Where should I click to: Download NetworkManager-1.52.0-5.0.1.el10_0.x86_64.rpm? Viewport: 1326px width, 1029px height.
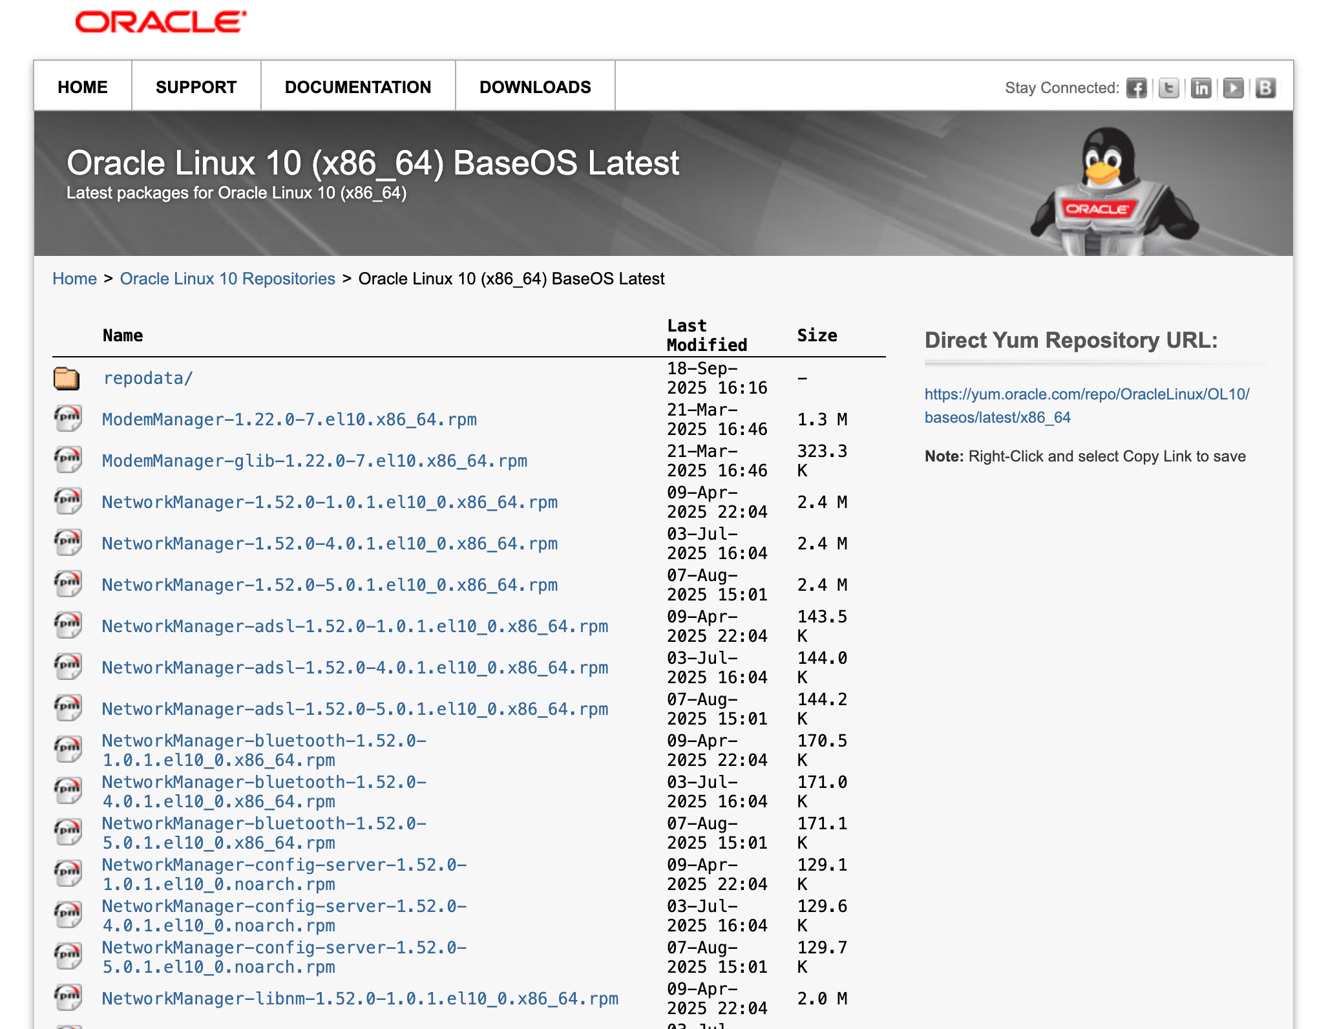330,585
